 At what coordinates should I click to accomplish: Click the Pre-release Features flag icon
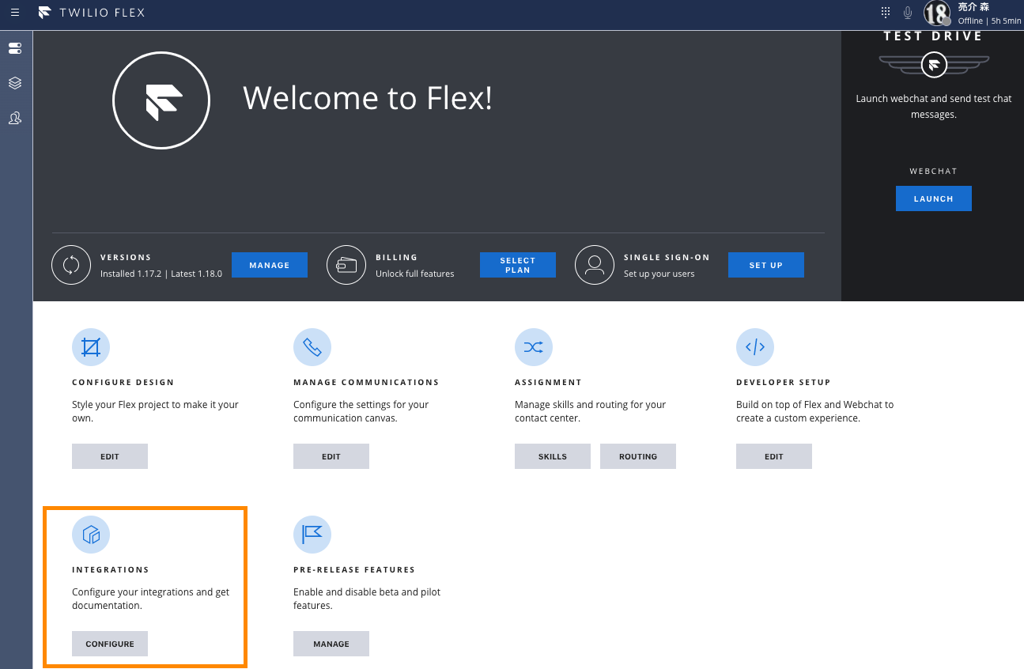point(312,535)
